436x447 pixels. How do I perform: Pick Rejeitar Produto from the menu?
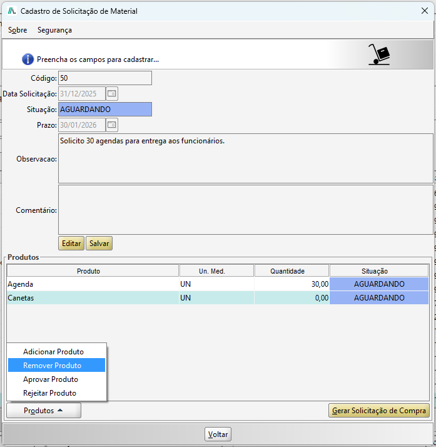coord(56,393)
